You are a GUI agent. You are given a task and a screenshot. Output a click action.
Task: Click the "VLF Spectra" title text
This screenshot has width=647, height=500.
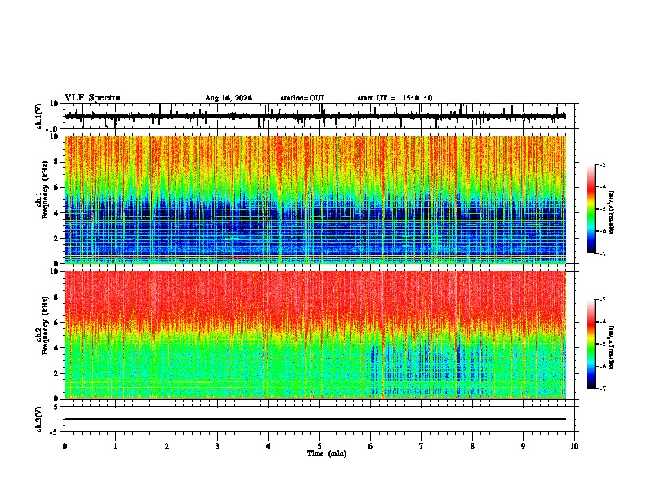tap(92, 98)
